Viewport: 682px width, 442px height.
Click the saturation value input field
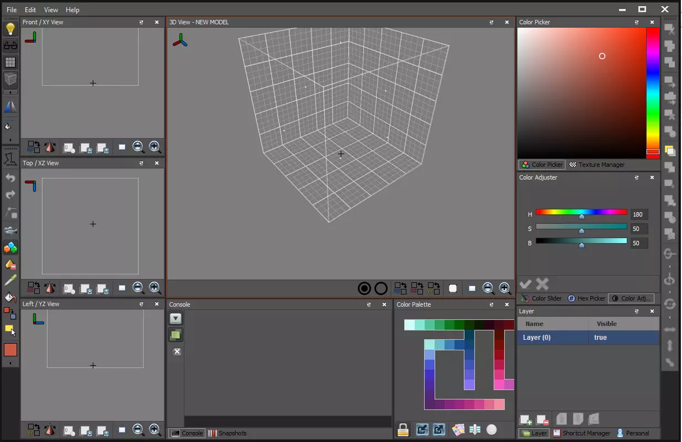point(639,229)
